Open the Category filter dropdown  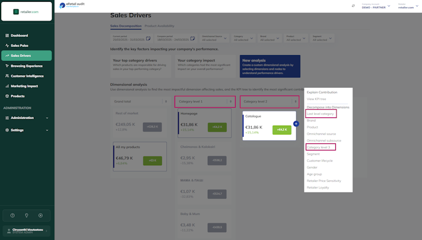coord(243,38)
